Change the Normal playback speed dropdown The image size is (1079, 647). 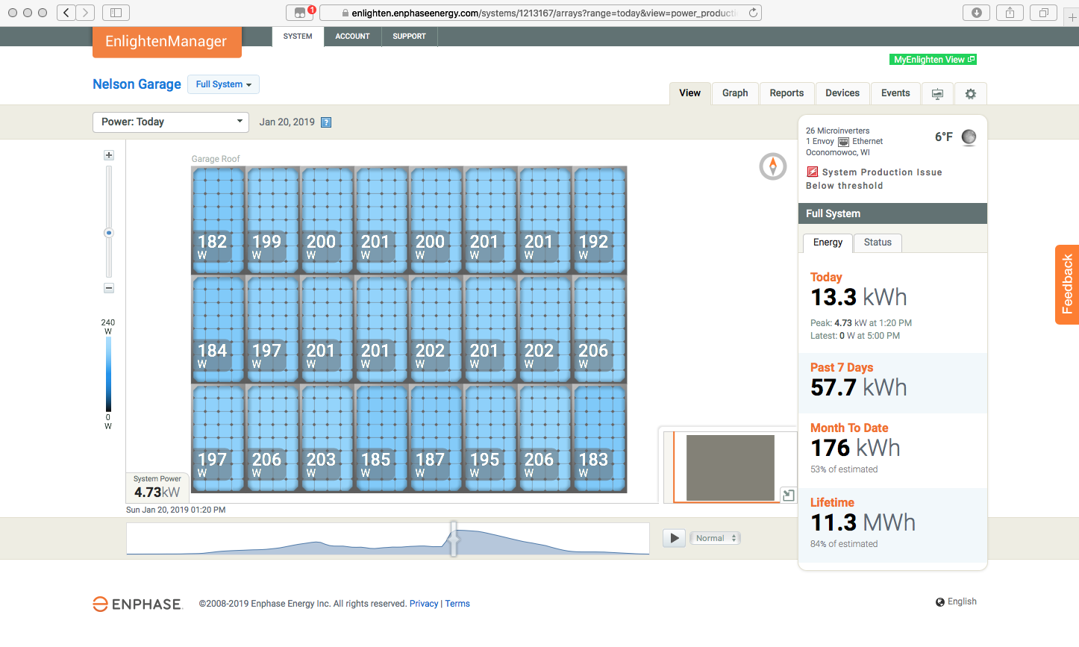[x=716, y=538]
